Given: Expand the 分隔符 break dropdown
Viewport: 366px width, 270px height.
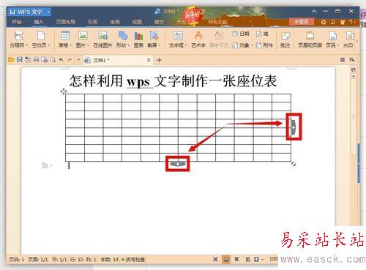Looking at the screenshot, I should tap(26, 45).
